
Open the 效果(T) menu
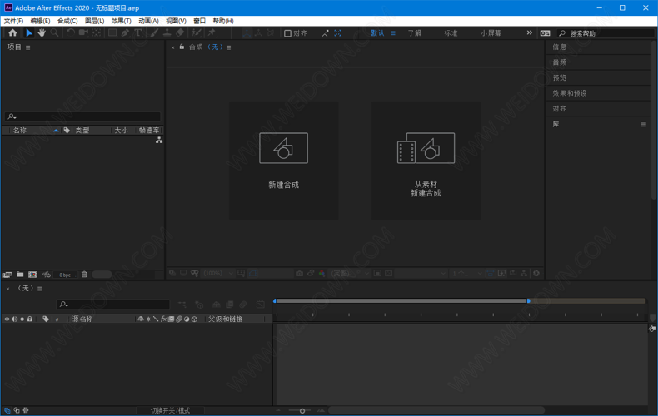(122, 21)
